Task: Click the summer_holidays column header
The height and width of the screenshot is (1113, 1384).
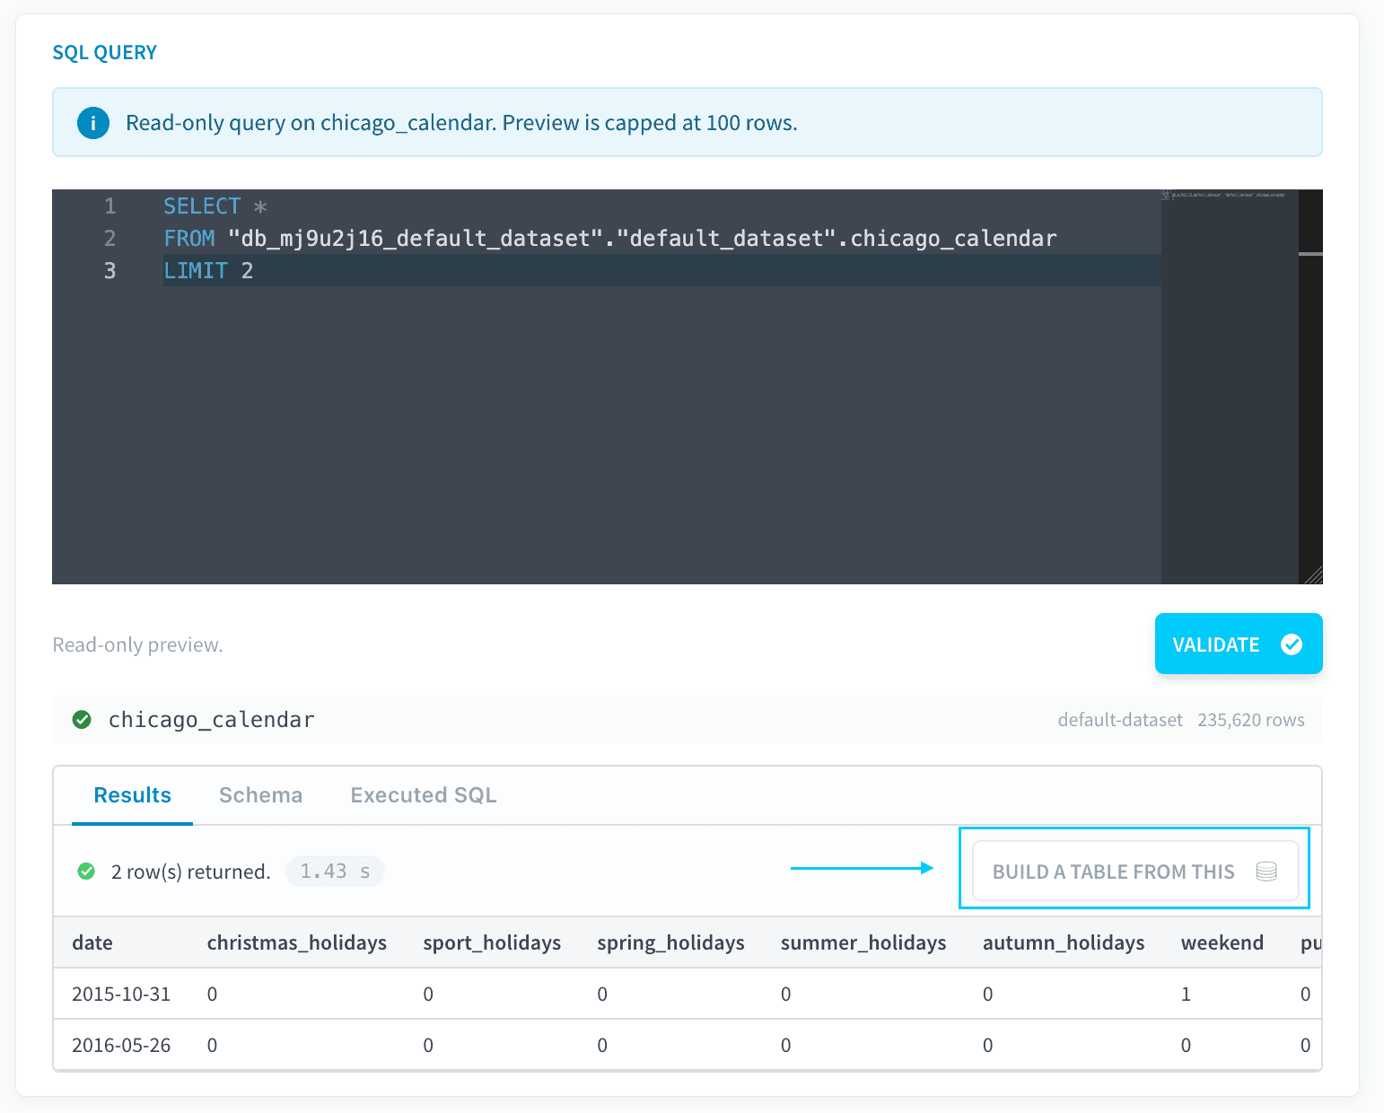Action: click(x=863, y=942)
